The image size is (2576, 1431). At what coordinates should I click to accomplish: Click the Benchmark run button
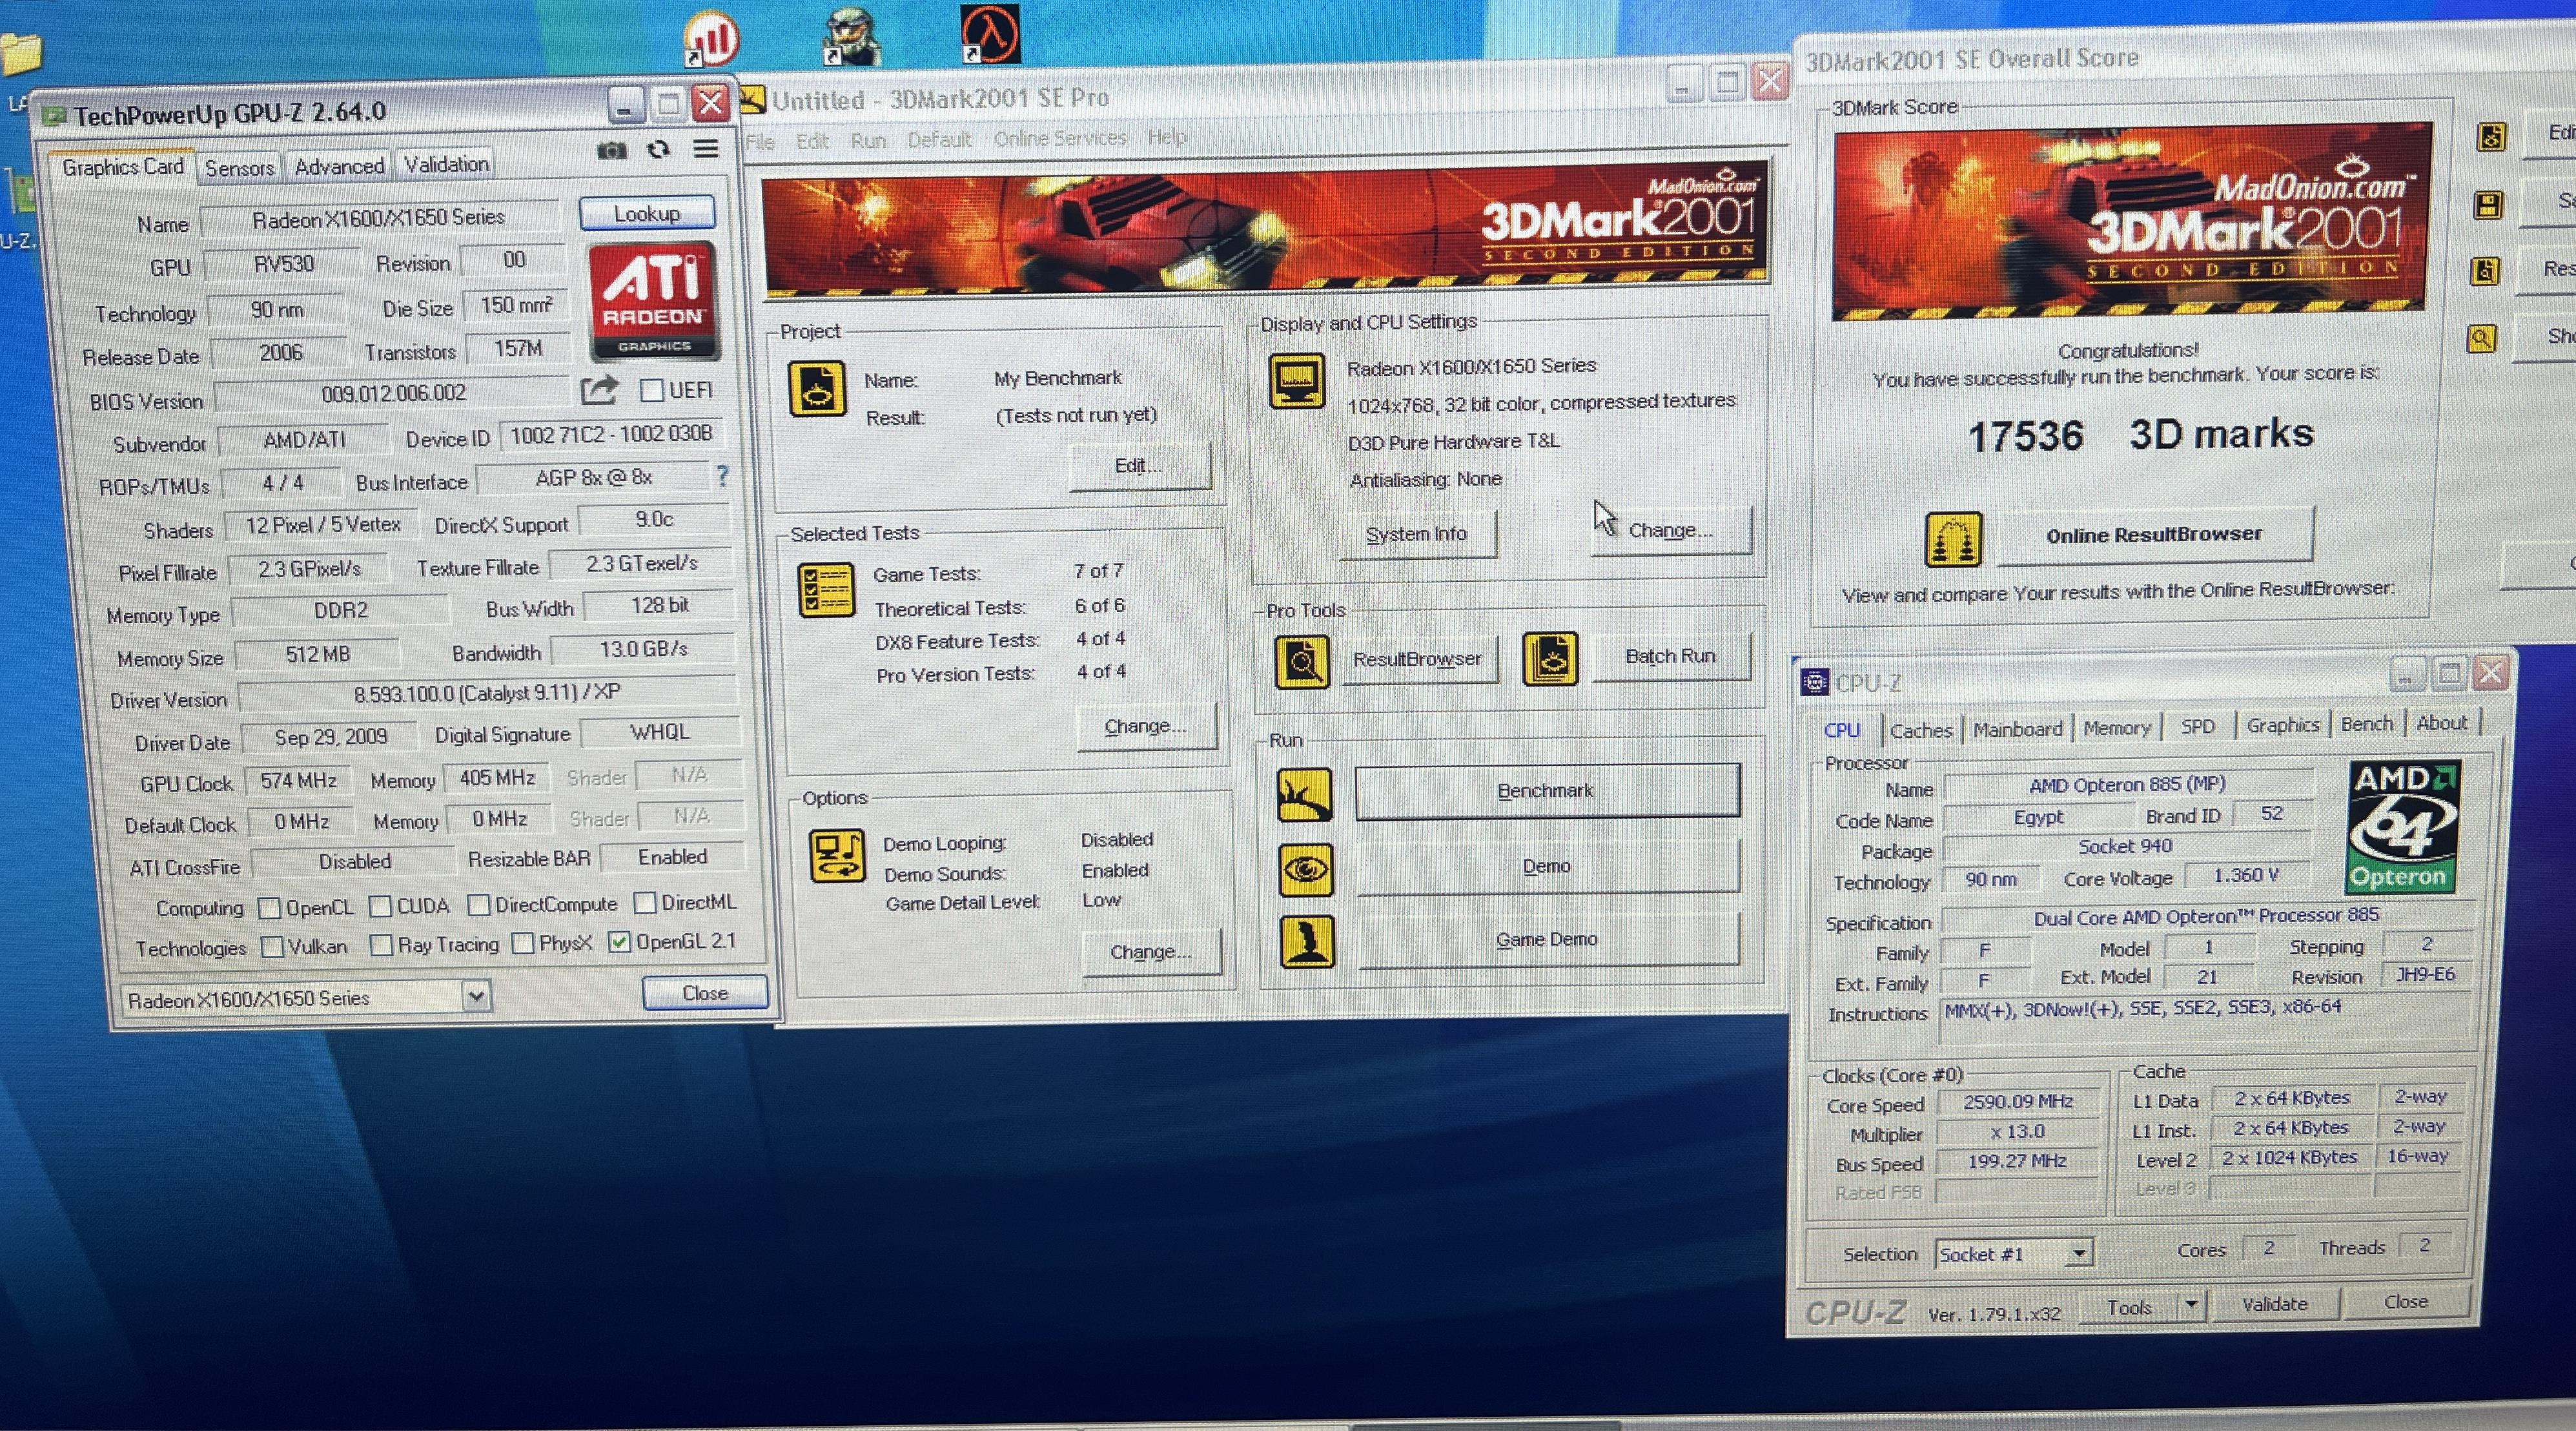[1546, 791]
